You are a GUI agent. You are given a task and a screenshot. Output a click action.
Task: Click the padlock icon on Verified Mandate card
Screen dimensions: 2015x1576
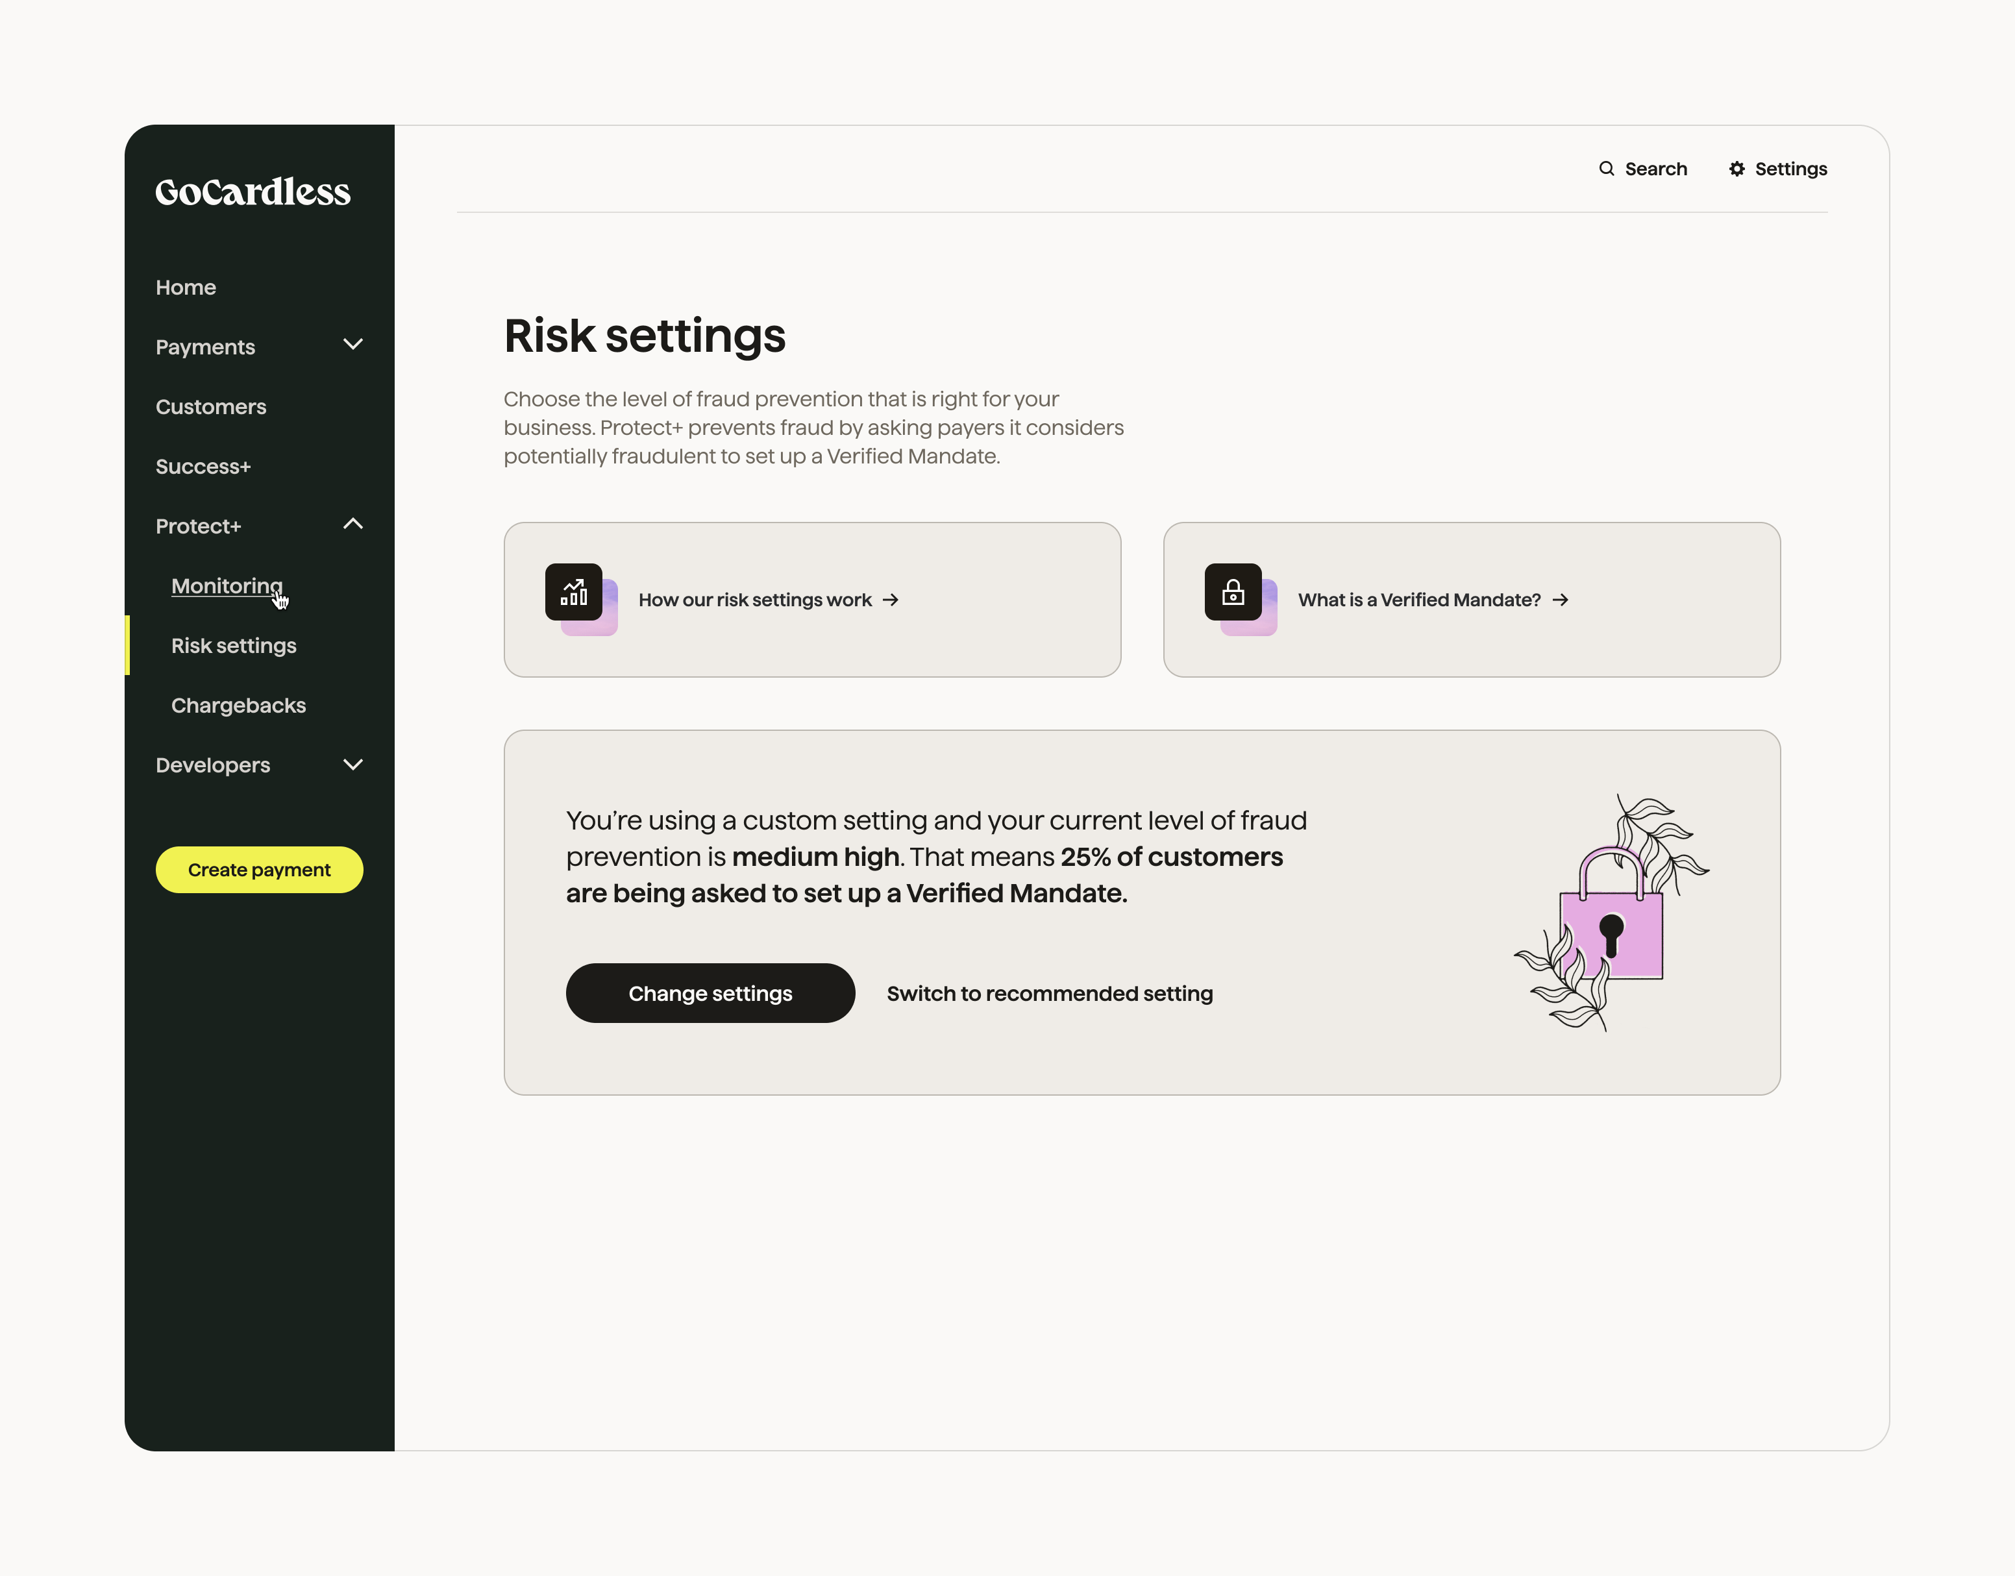pyautogui.click(x=1233, y=593)
